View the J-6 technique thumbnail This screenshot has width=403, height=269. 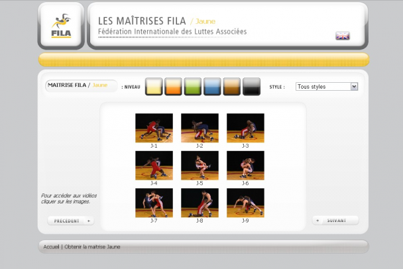click(x=245, y=165)
